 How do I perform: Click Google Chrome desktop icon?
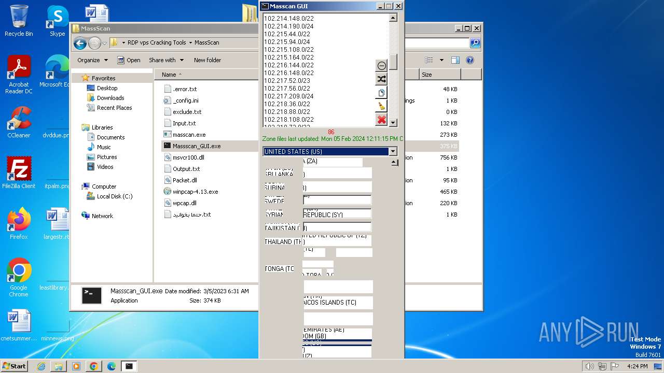pyautogui.click(x=19, y=278)
